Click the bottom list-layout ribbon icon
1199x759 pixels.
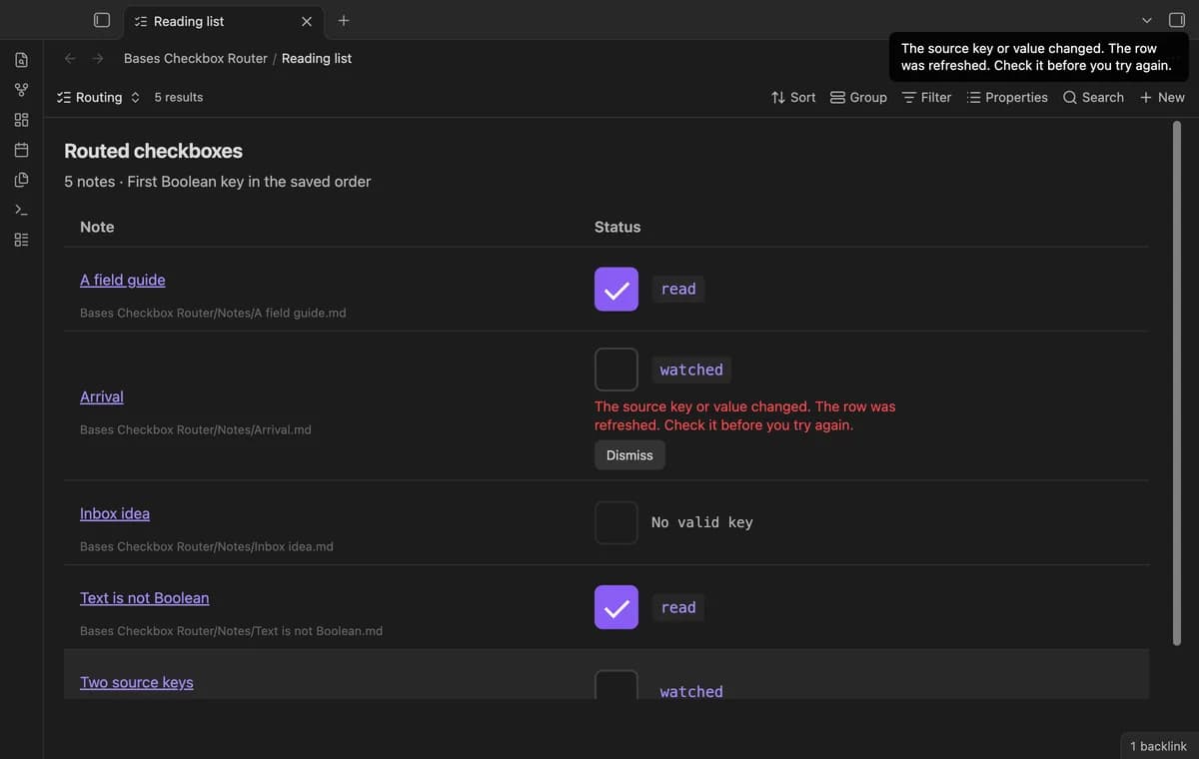21,240
